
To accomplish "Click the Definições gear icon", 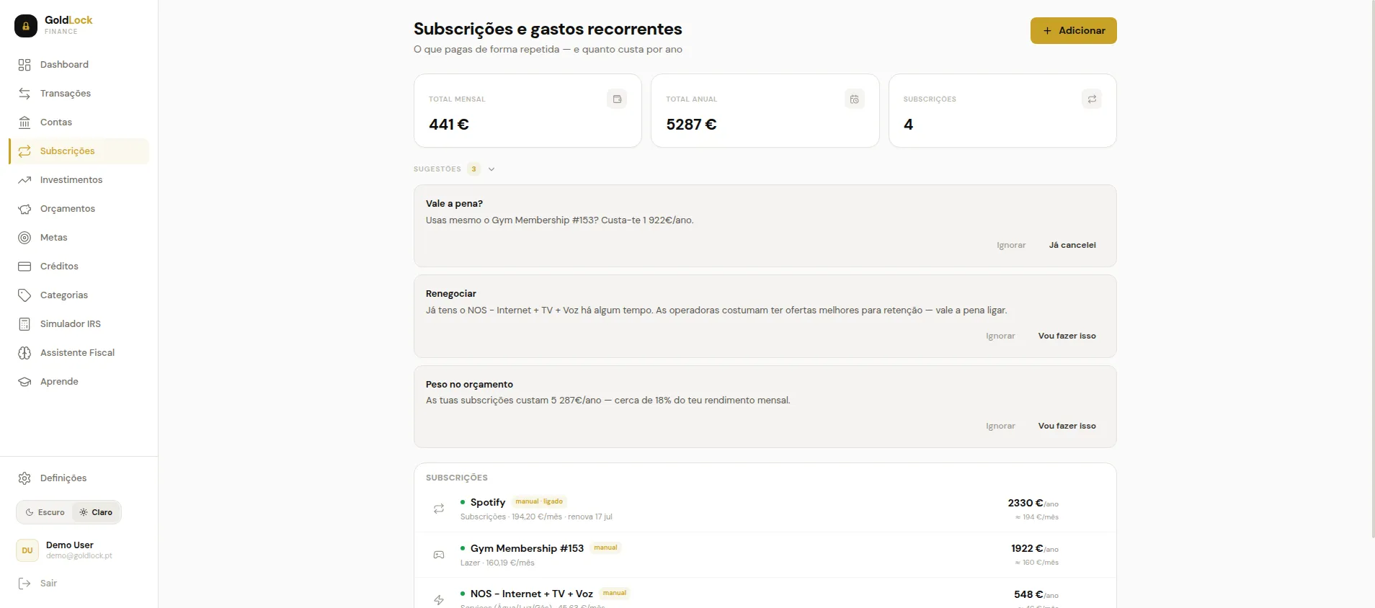I will [x=25, y=478].
